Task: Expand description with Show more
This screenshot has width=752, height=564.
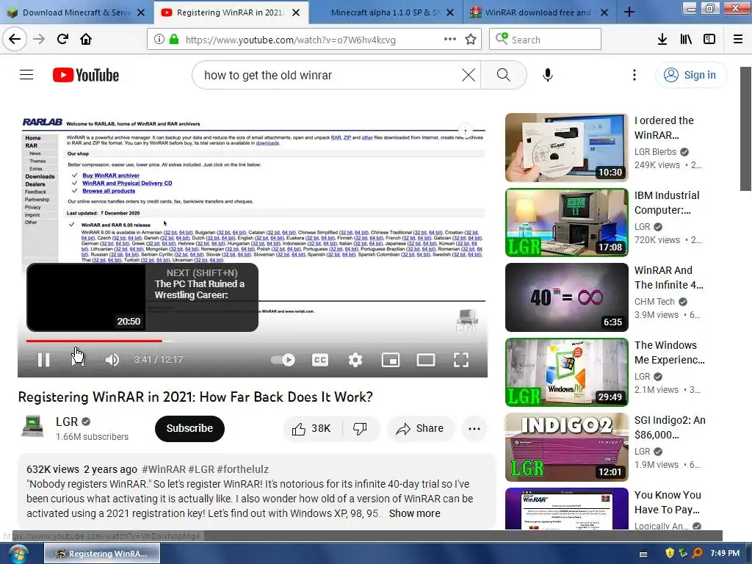Action: click(x=414, y=513)
